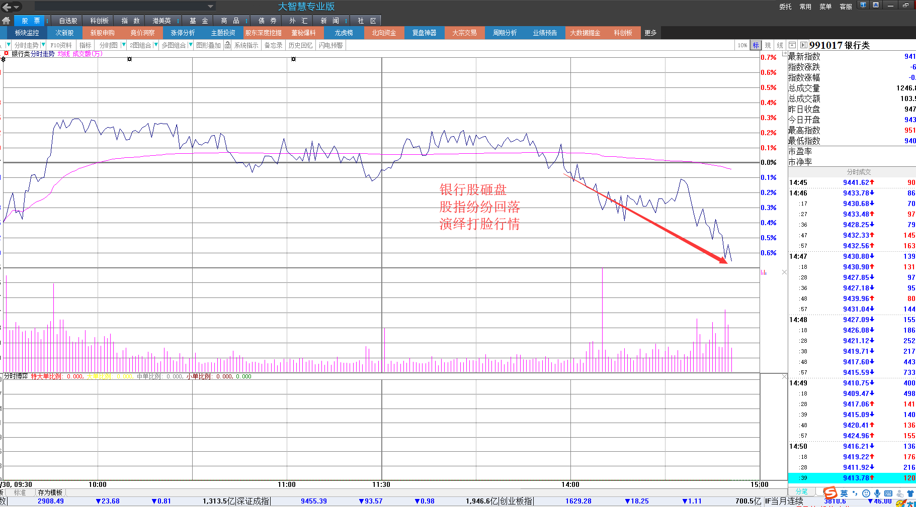Open the 股东深度挖掘 button
The height and width of the screenshot is (507, 916).
(x=263, y=33)
